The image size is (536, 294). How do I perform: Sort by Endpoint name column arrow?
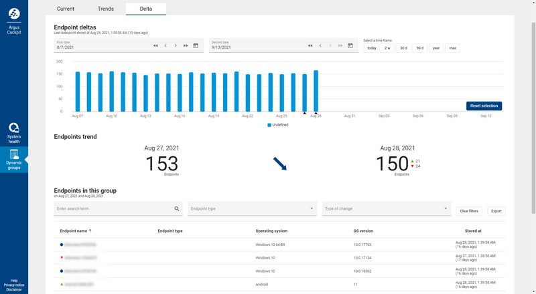(90, 231)
